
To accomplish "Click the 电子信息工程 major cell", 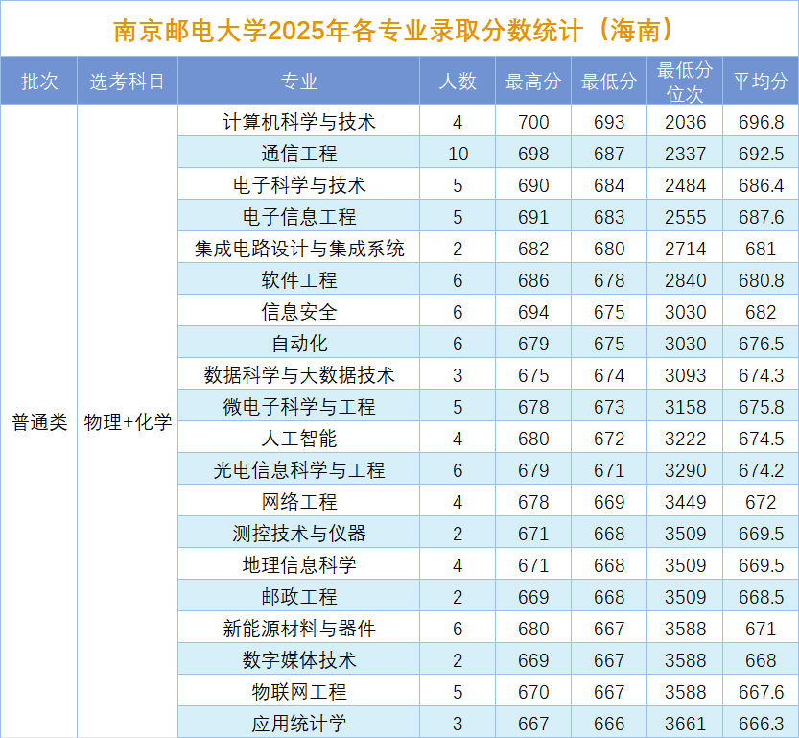I will click(x=298, y=217).
